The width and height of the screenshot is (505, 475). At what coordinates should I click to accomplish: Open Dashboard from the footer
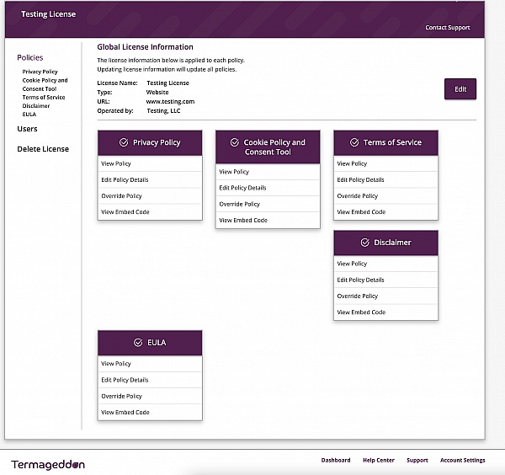(x=336, y=461)
